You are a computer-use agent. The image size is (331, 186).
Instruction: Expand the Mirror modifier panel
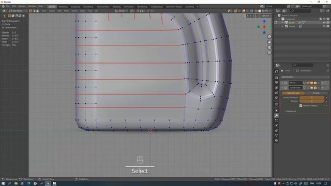coord(282,83)
